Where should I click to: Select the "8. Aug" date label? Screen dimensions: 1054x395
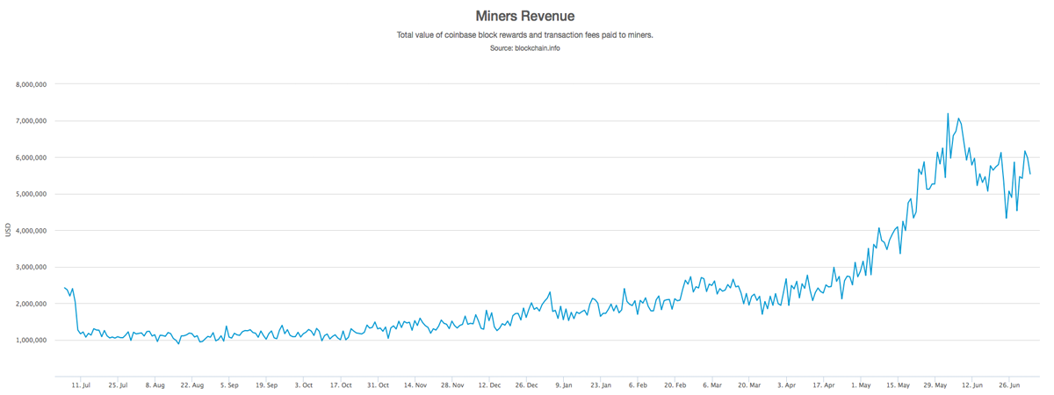(x=155, y=384)
